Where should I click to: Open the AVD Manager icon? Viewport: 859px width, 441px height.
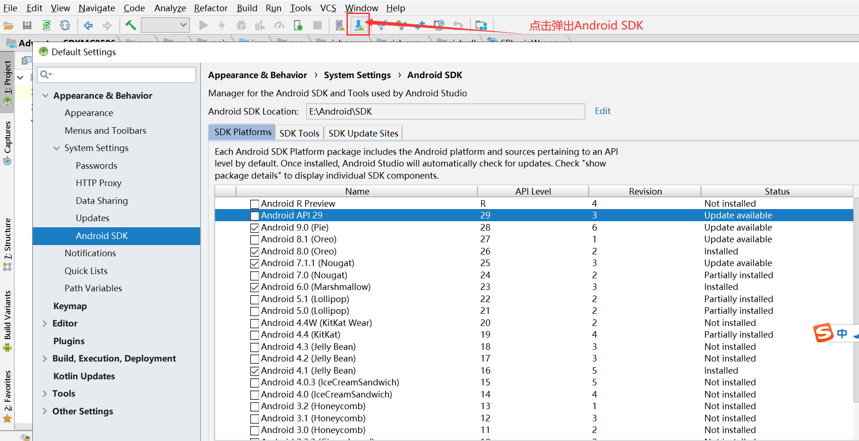click(340, 25)
